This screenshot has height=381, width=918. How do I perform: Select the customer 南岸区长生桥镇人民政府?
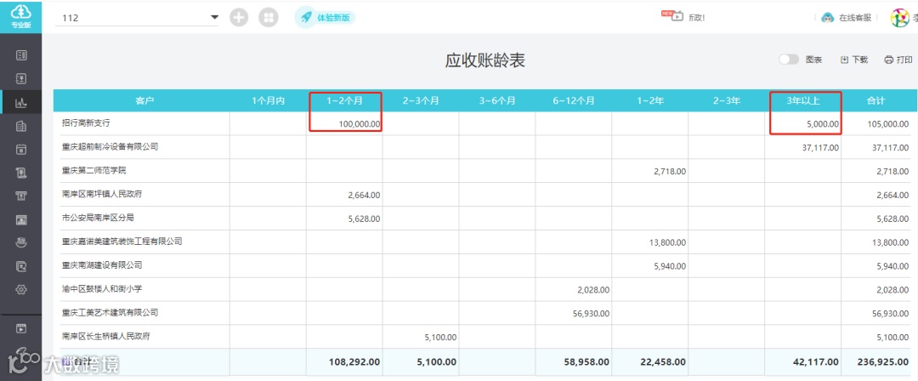tap(106, 336)
